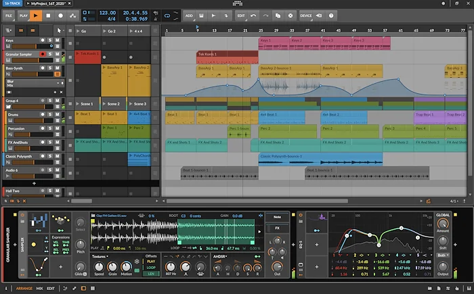Close the Blur Mix automation lane

coord(62,92)
